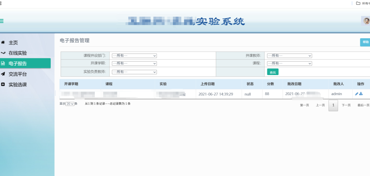Click the folder icon at top right
The width and height of the screenshot is (370, 176).
(358, 3)
